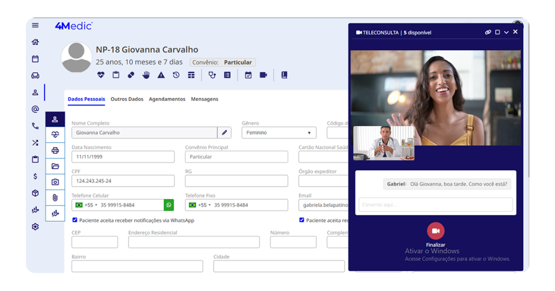Click the stethoscope icon in the patient toolbar
Viewport: 555px width, 291px height.
point(212,75)
